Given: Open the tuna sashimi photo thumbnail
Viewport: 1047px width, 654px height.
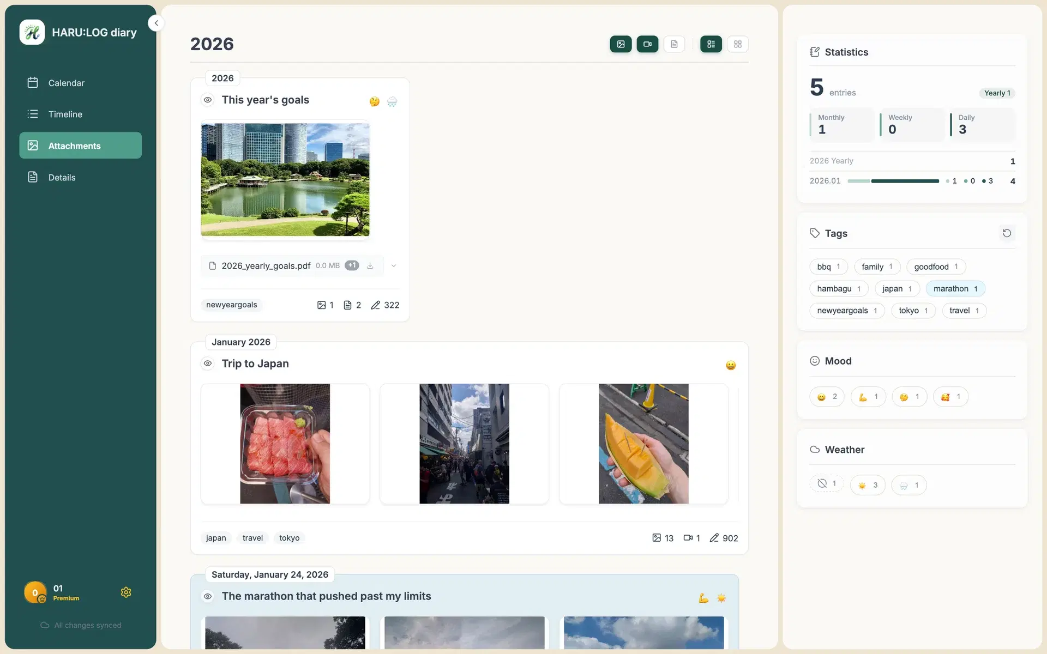Looking at the screenshot, I should pyautogui.click(x=285, y=444).
